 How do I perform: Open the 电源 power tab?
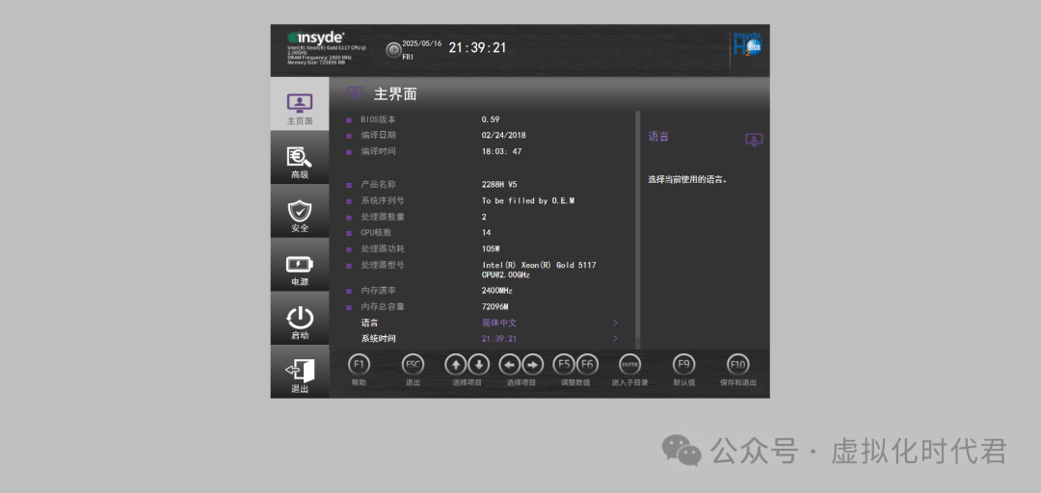pyautogui.click(x=300, y=265)
